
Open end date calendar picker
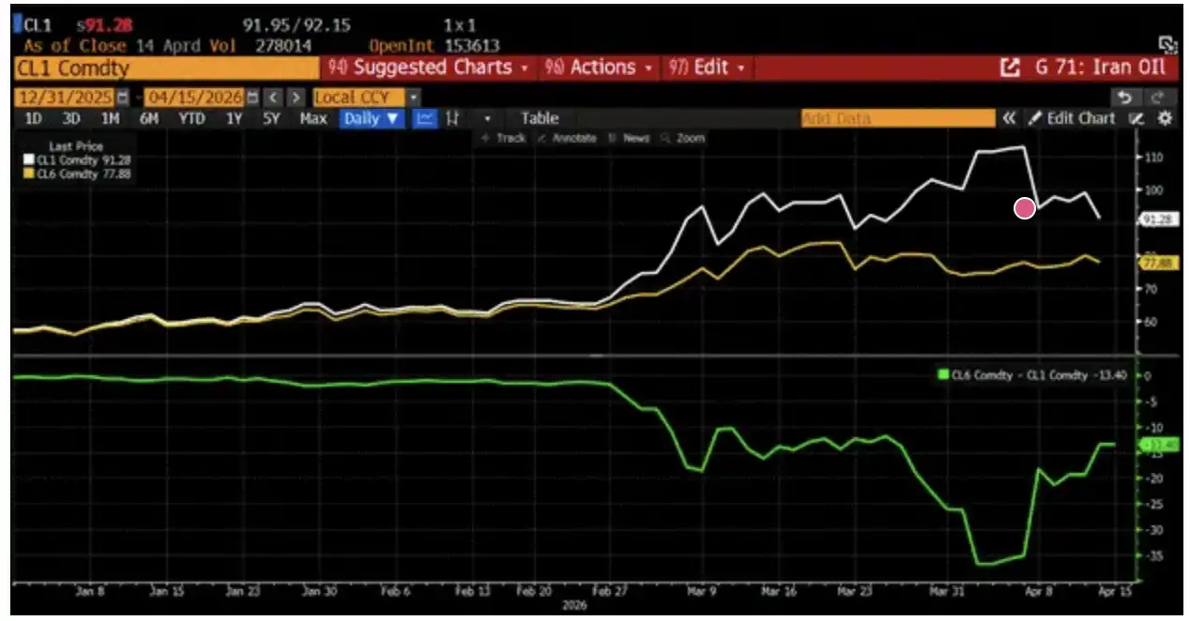[x=252, y=98]
